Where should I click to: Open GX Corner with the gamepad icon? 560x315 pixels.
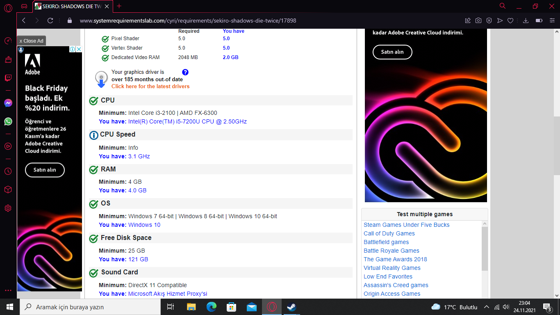pos(24,6)
